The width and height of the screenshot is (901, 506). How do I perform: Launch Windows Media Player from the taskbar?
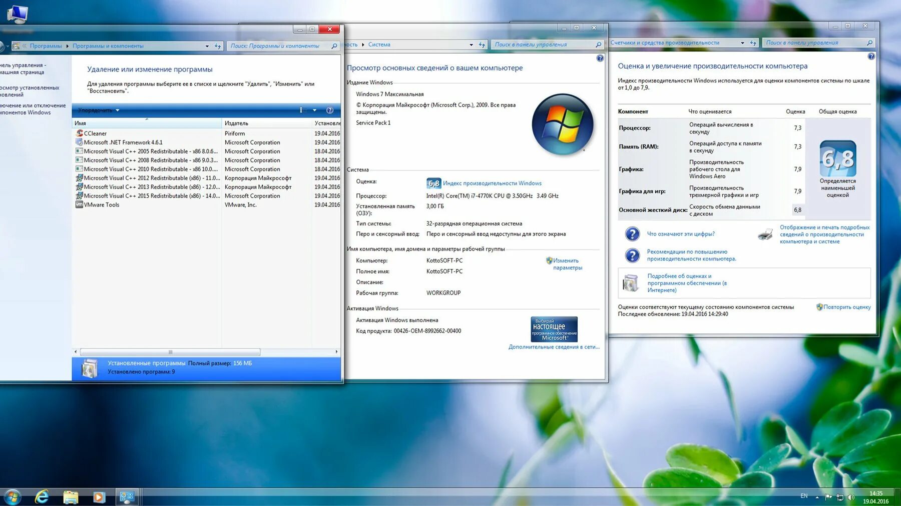pos(99,497)
